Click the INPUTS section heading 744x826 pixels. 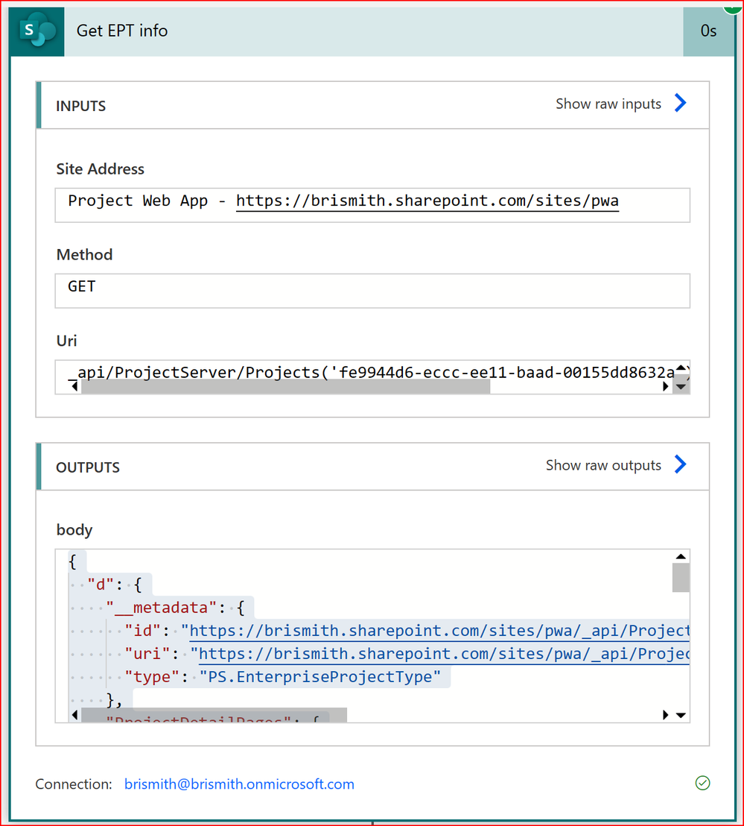tap(81, 106)
